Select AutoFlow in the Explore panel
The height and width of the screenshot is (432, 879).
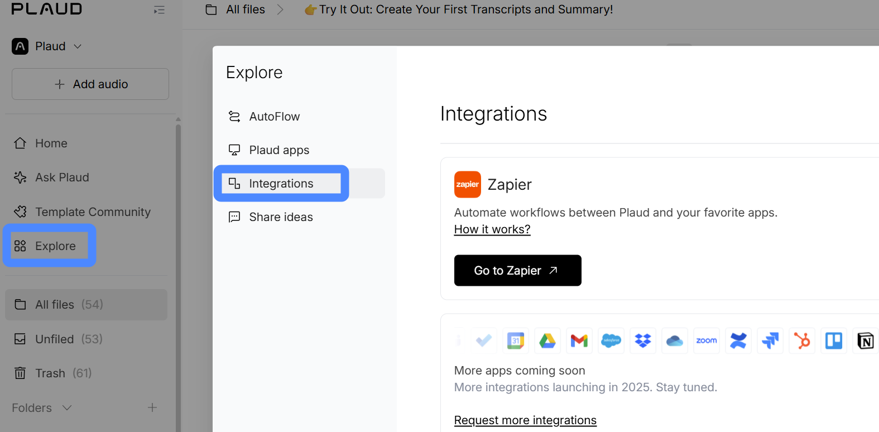tap(264, 117)
